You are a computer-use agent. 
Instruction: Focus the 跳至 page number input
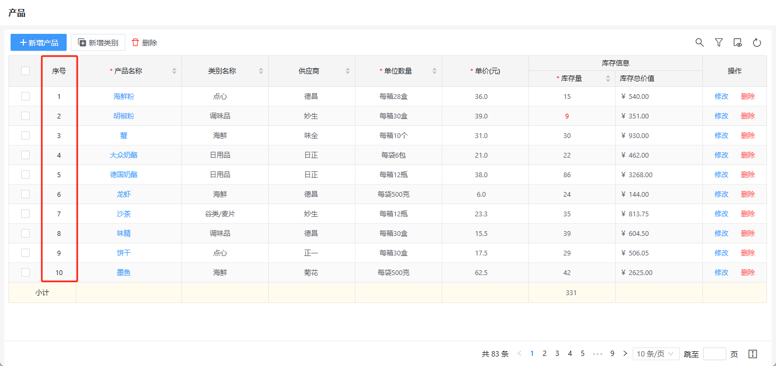714,354
